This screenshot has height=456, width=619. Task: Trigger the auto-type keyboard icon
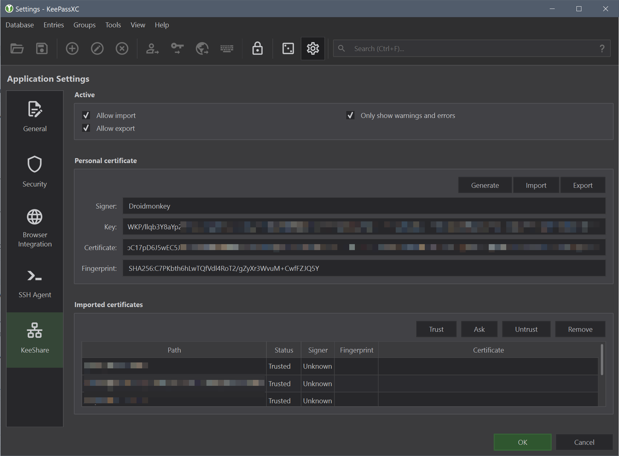tap(227, 48)
